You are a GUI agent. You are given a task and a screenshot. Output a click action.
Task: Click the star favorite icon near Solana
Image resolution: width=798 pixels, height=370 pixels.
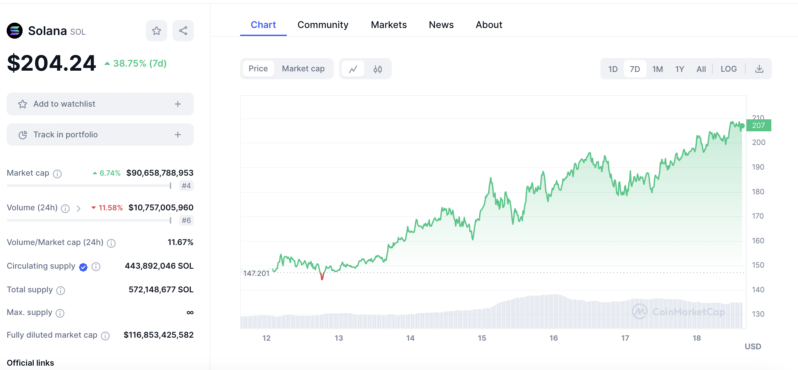156,31
